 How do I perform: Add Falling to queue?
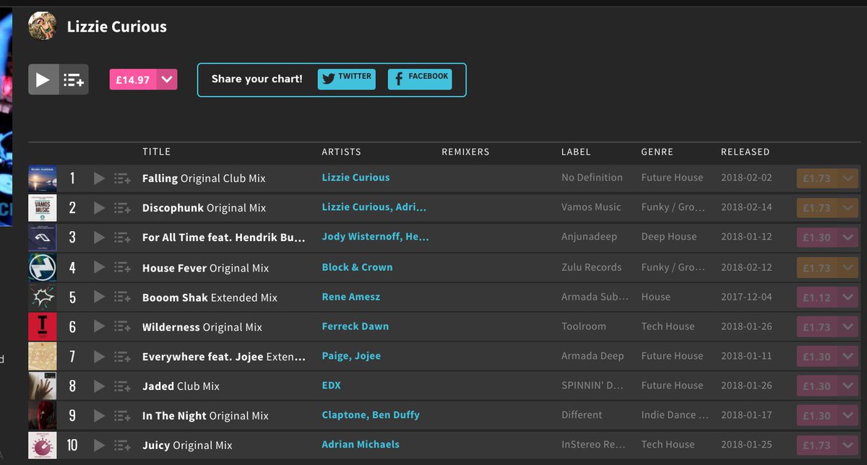point(122,178)
